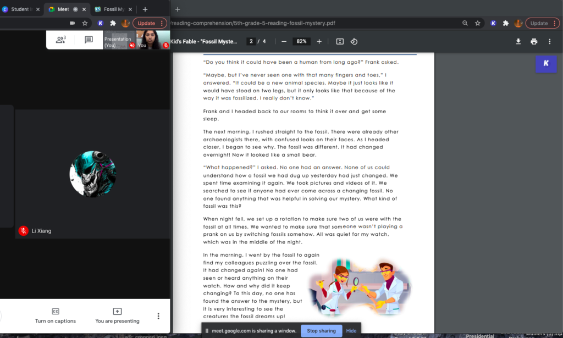Open a new tab in the left browser window
The image size is (563, 338).
145,9
